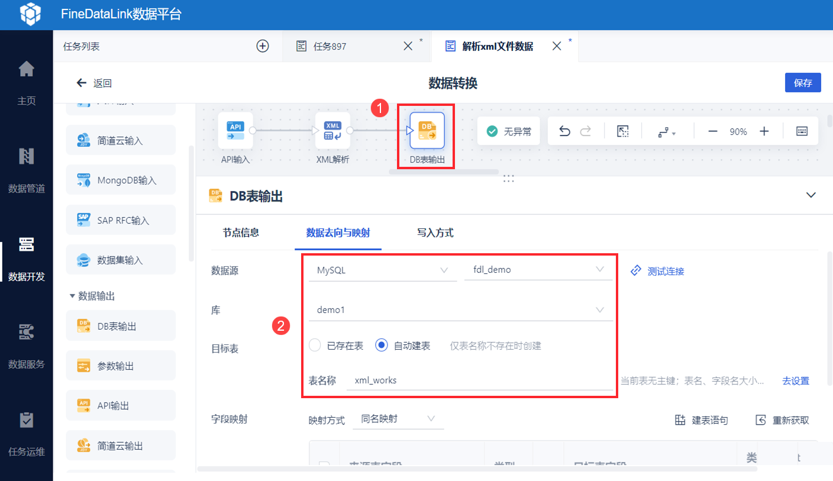The width and height of the screenshot is (833, 481).
Task: Open the 节点信息 tab
Action: 241,233
